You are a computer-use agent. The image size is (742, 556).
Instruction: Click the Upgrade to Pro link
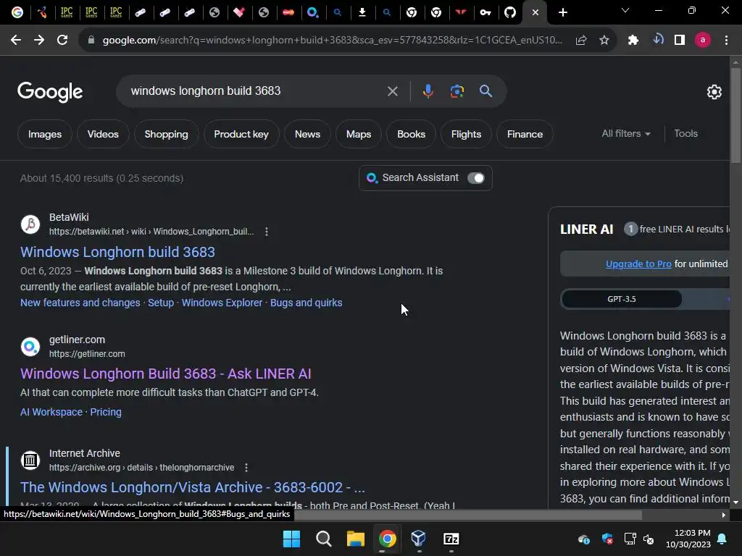(x=638, y=264)
